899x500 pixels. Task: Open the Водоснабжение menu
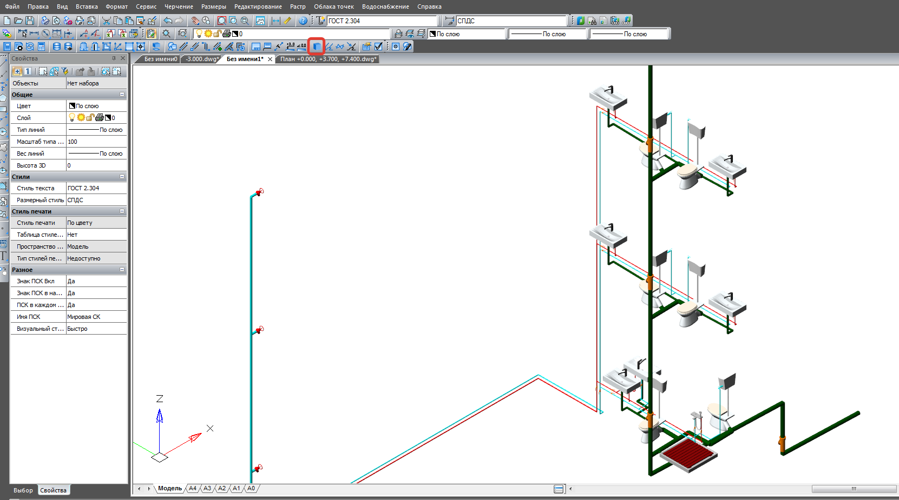click(x=385, y=6)
